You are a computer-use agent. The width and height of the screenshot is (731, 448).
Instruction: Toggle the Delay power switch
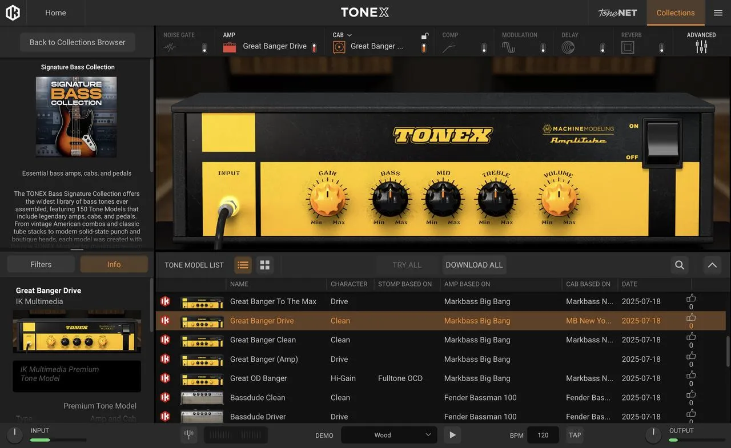click(x=603, y=48)
